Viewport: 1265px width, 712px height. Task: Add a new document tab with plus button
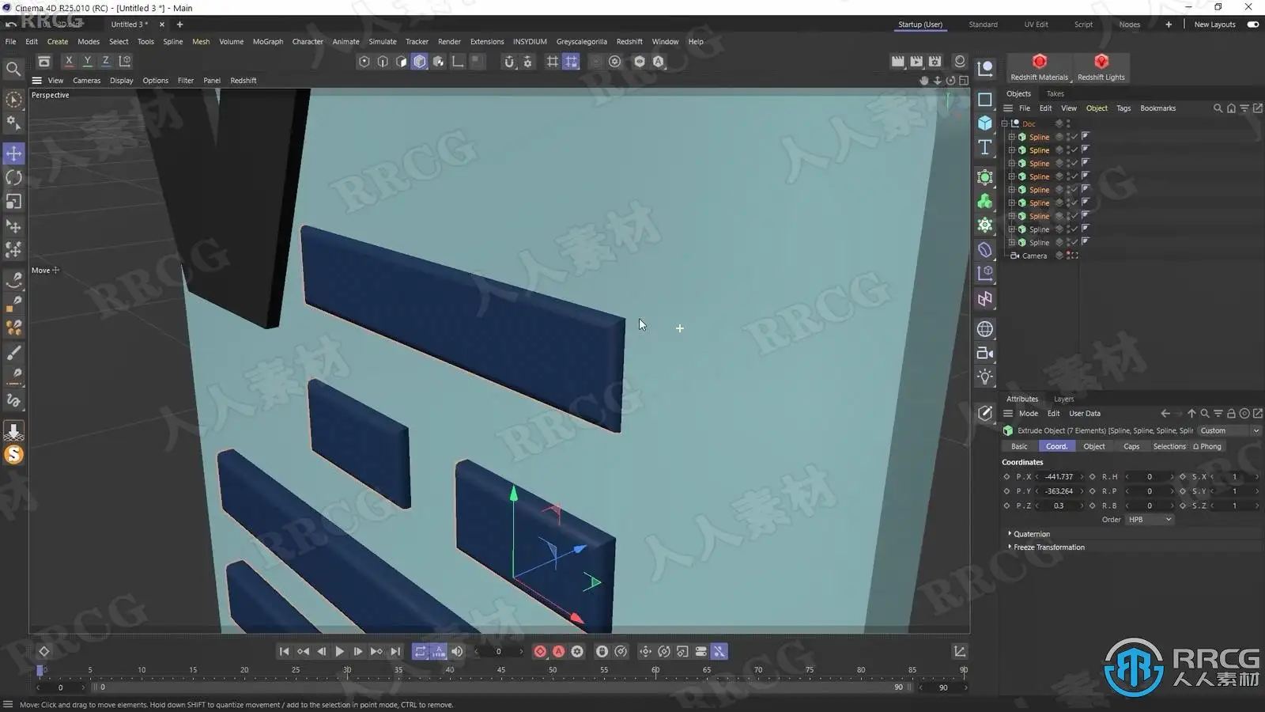point(179,25)
